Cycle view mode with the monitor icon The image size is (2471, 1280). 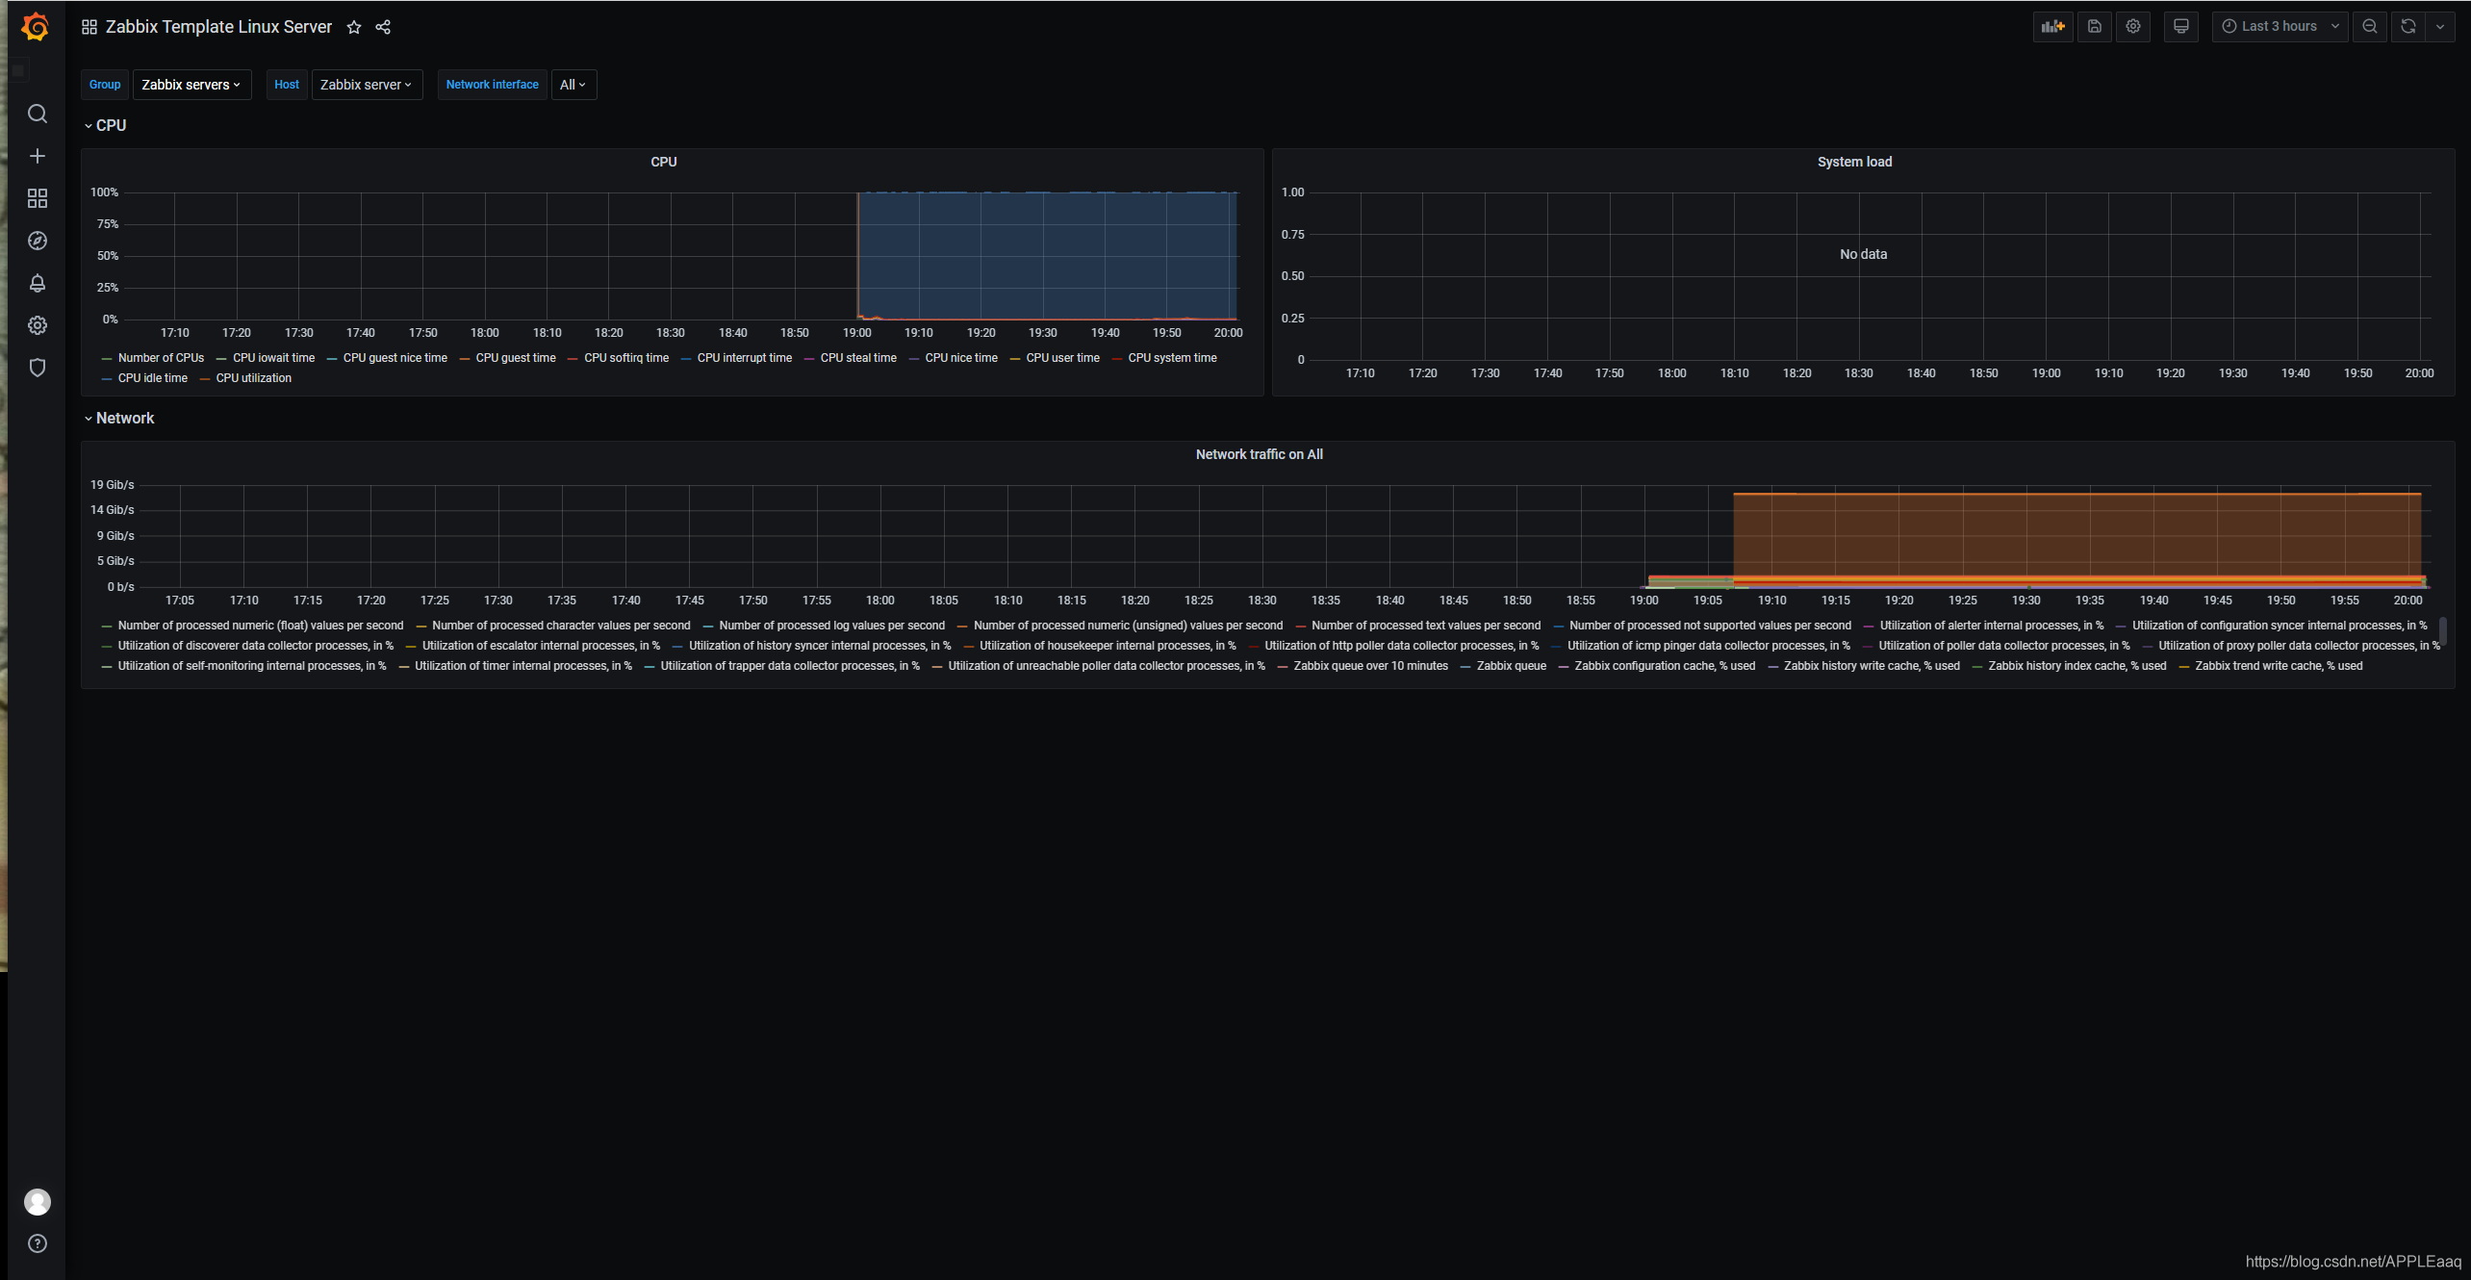[x=2181, y=27]
